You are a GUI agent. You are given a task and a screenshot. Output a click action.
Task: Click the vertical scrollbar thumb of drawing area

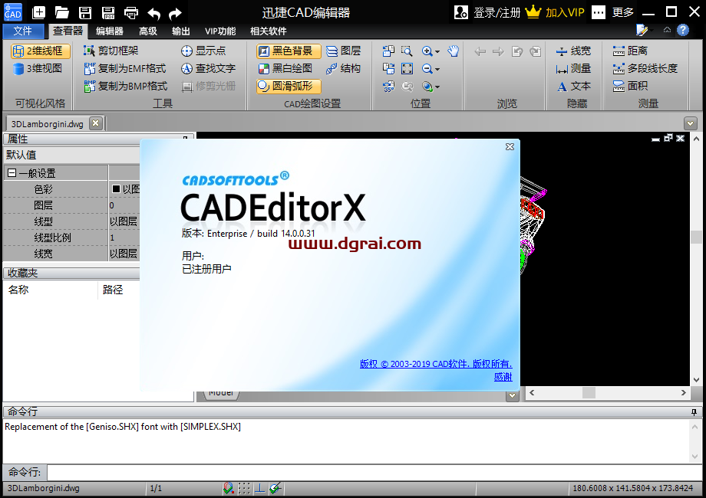(696, 237)
